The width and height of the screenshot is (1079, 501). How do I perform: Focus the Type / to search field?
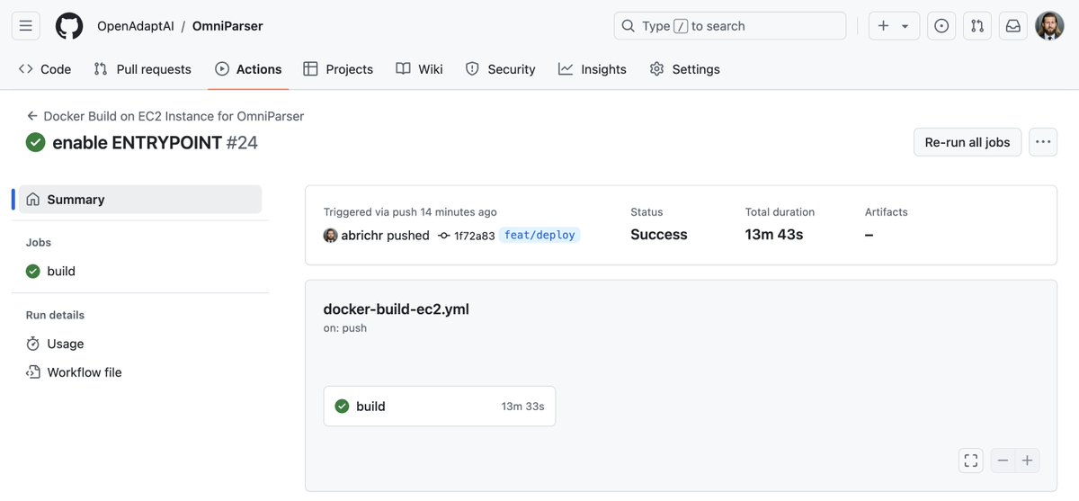[730, 26]
